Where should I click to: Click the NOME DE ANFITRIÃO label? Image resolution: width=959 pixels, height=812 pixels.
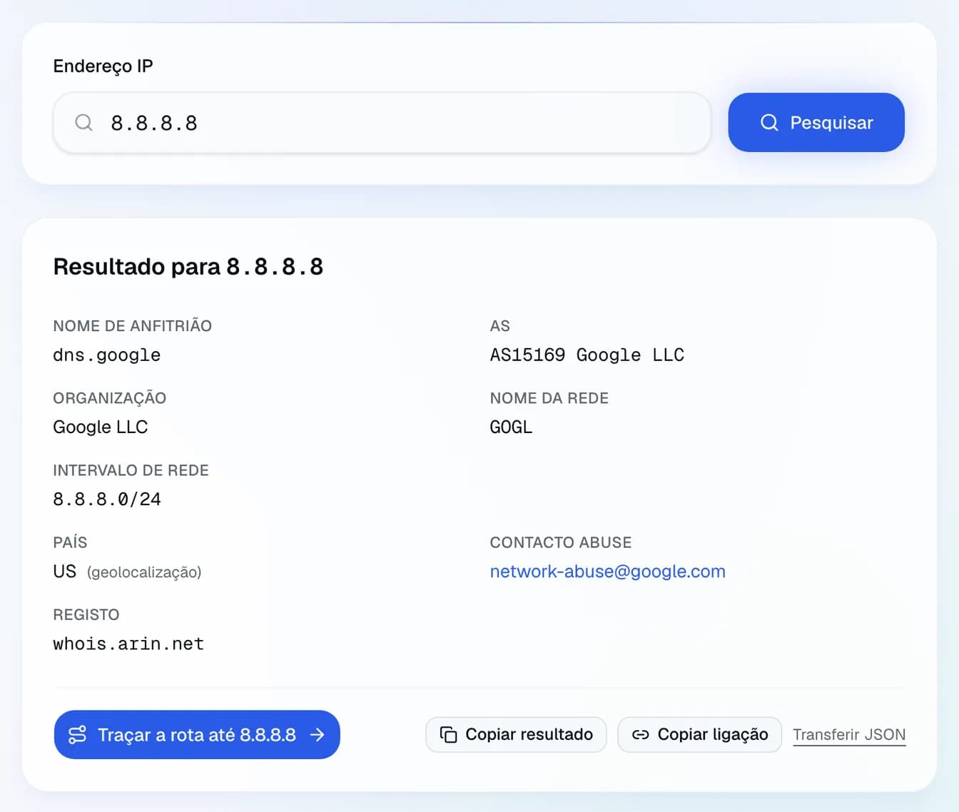pyautogui.click(x=132, y=326)
